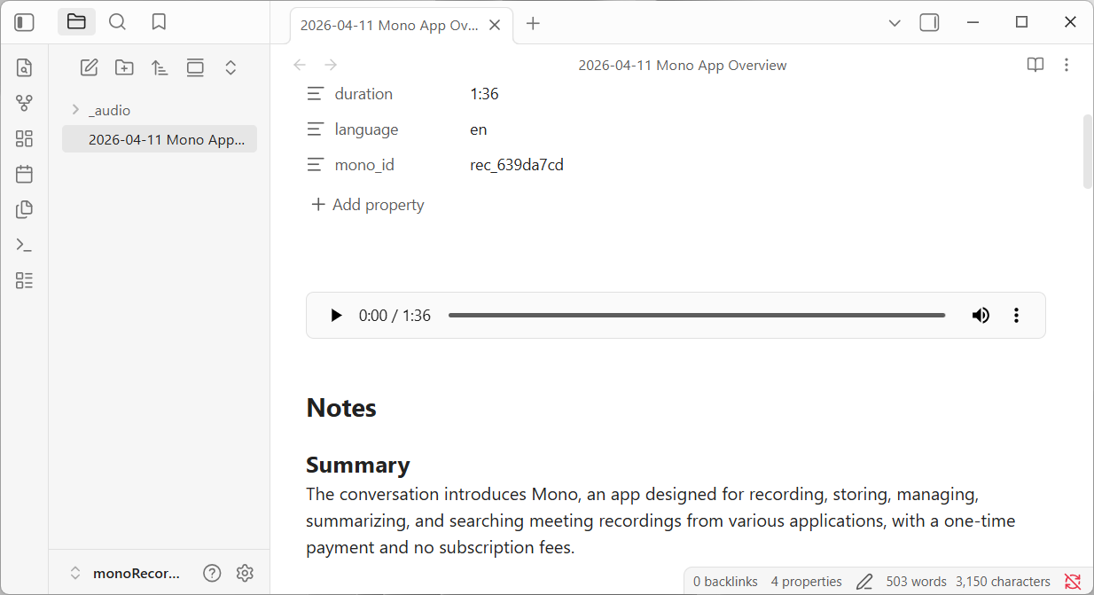Screen dimensions: 1094x595
Task: Select the 2026-04-11 Mono App note in tree
Action: coord(160,139)
